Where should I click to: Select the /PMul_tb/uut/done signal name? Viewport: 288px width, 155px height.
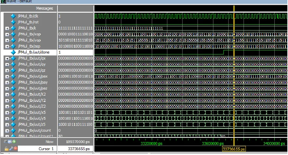[34, 52]
